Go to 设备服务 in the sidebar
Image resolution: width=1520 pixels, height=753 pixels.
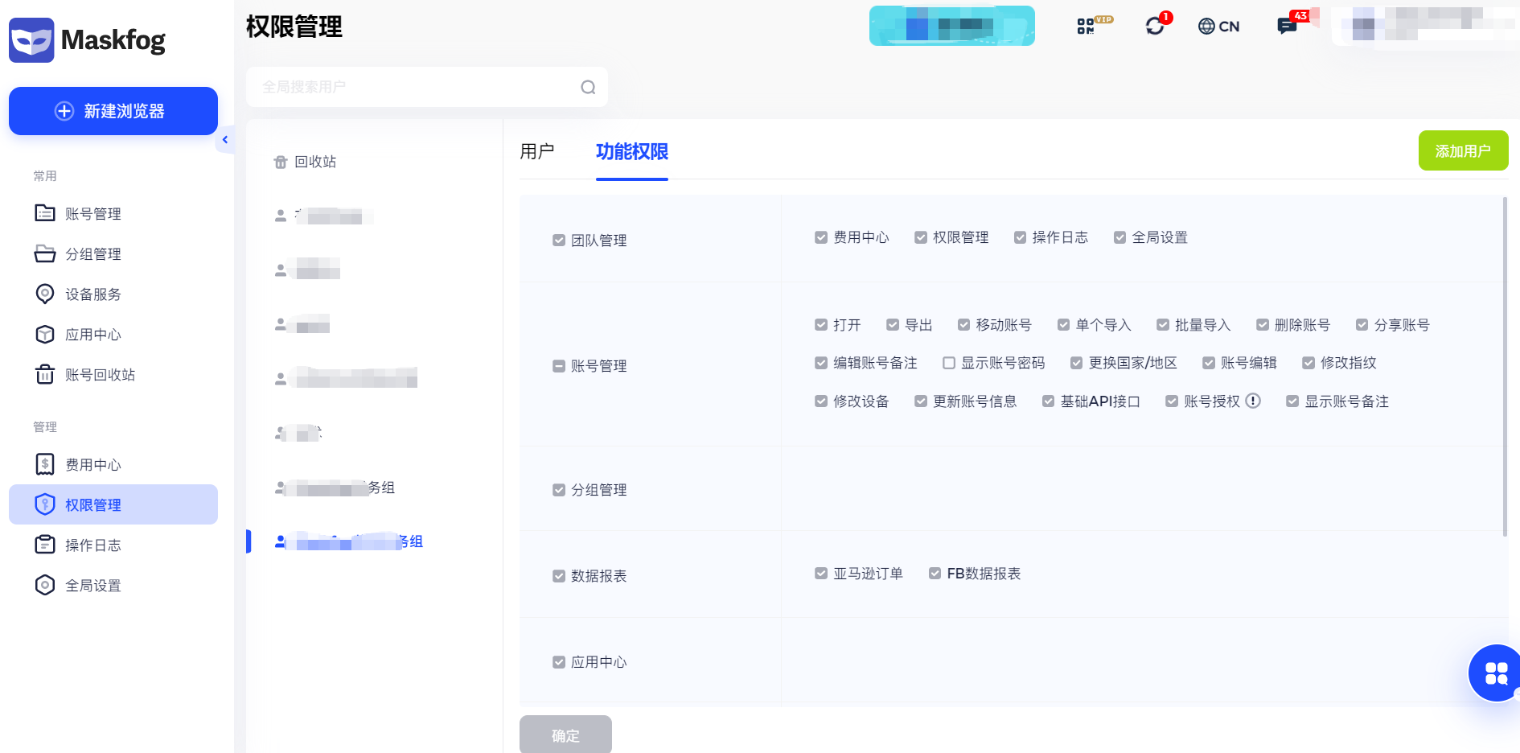[92, 294]
